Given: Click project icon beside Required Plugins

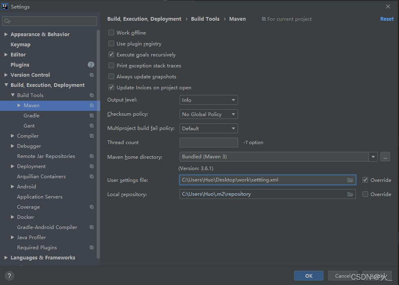Looking at the screenshot, I should coord(91,248).
